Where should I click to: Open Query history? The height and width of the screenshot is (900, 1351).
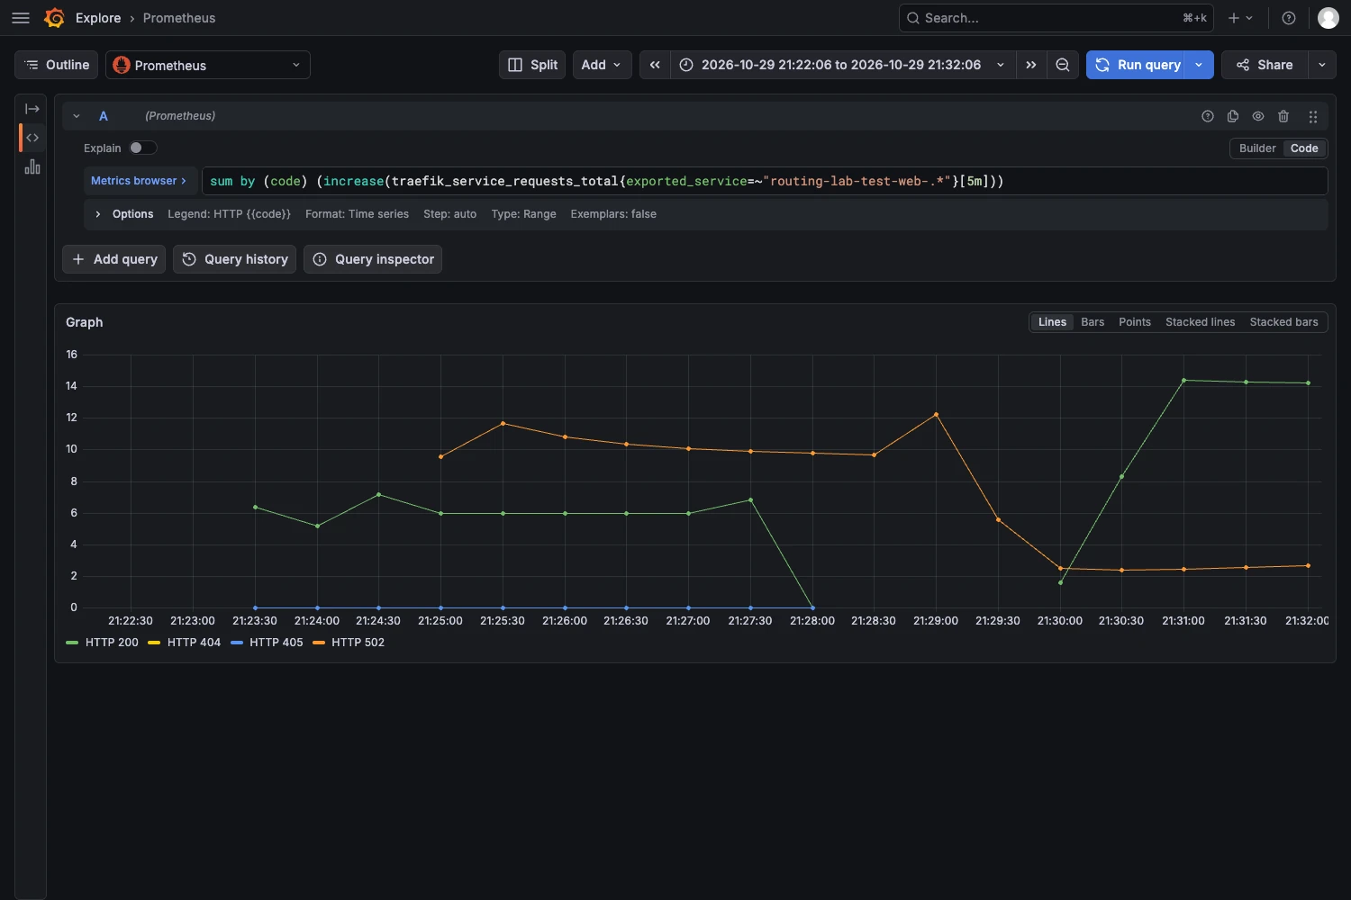(234, 259)
